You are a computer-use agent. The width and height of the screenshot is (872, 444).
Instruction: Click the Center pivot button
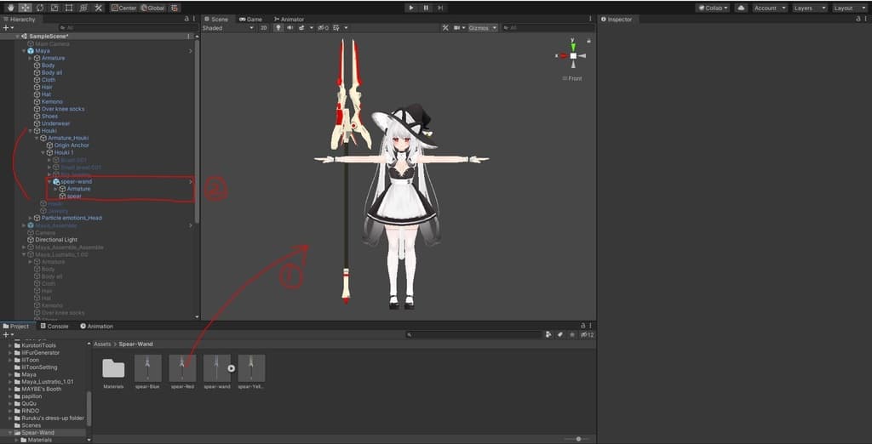[x=124, y=8]
